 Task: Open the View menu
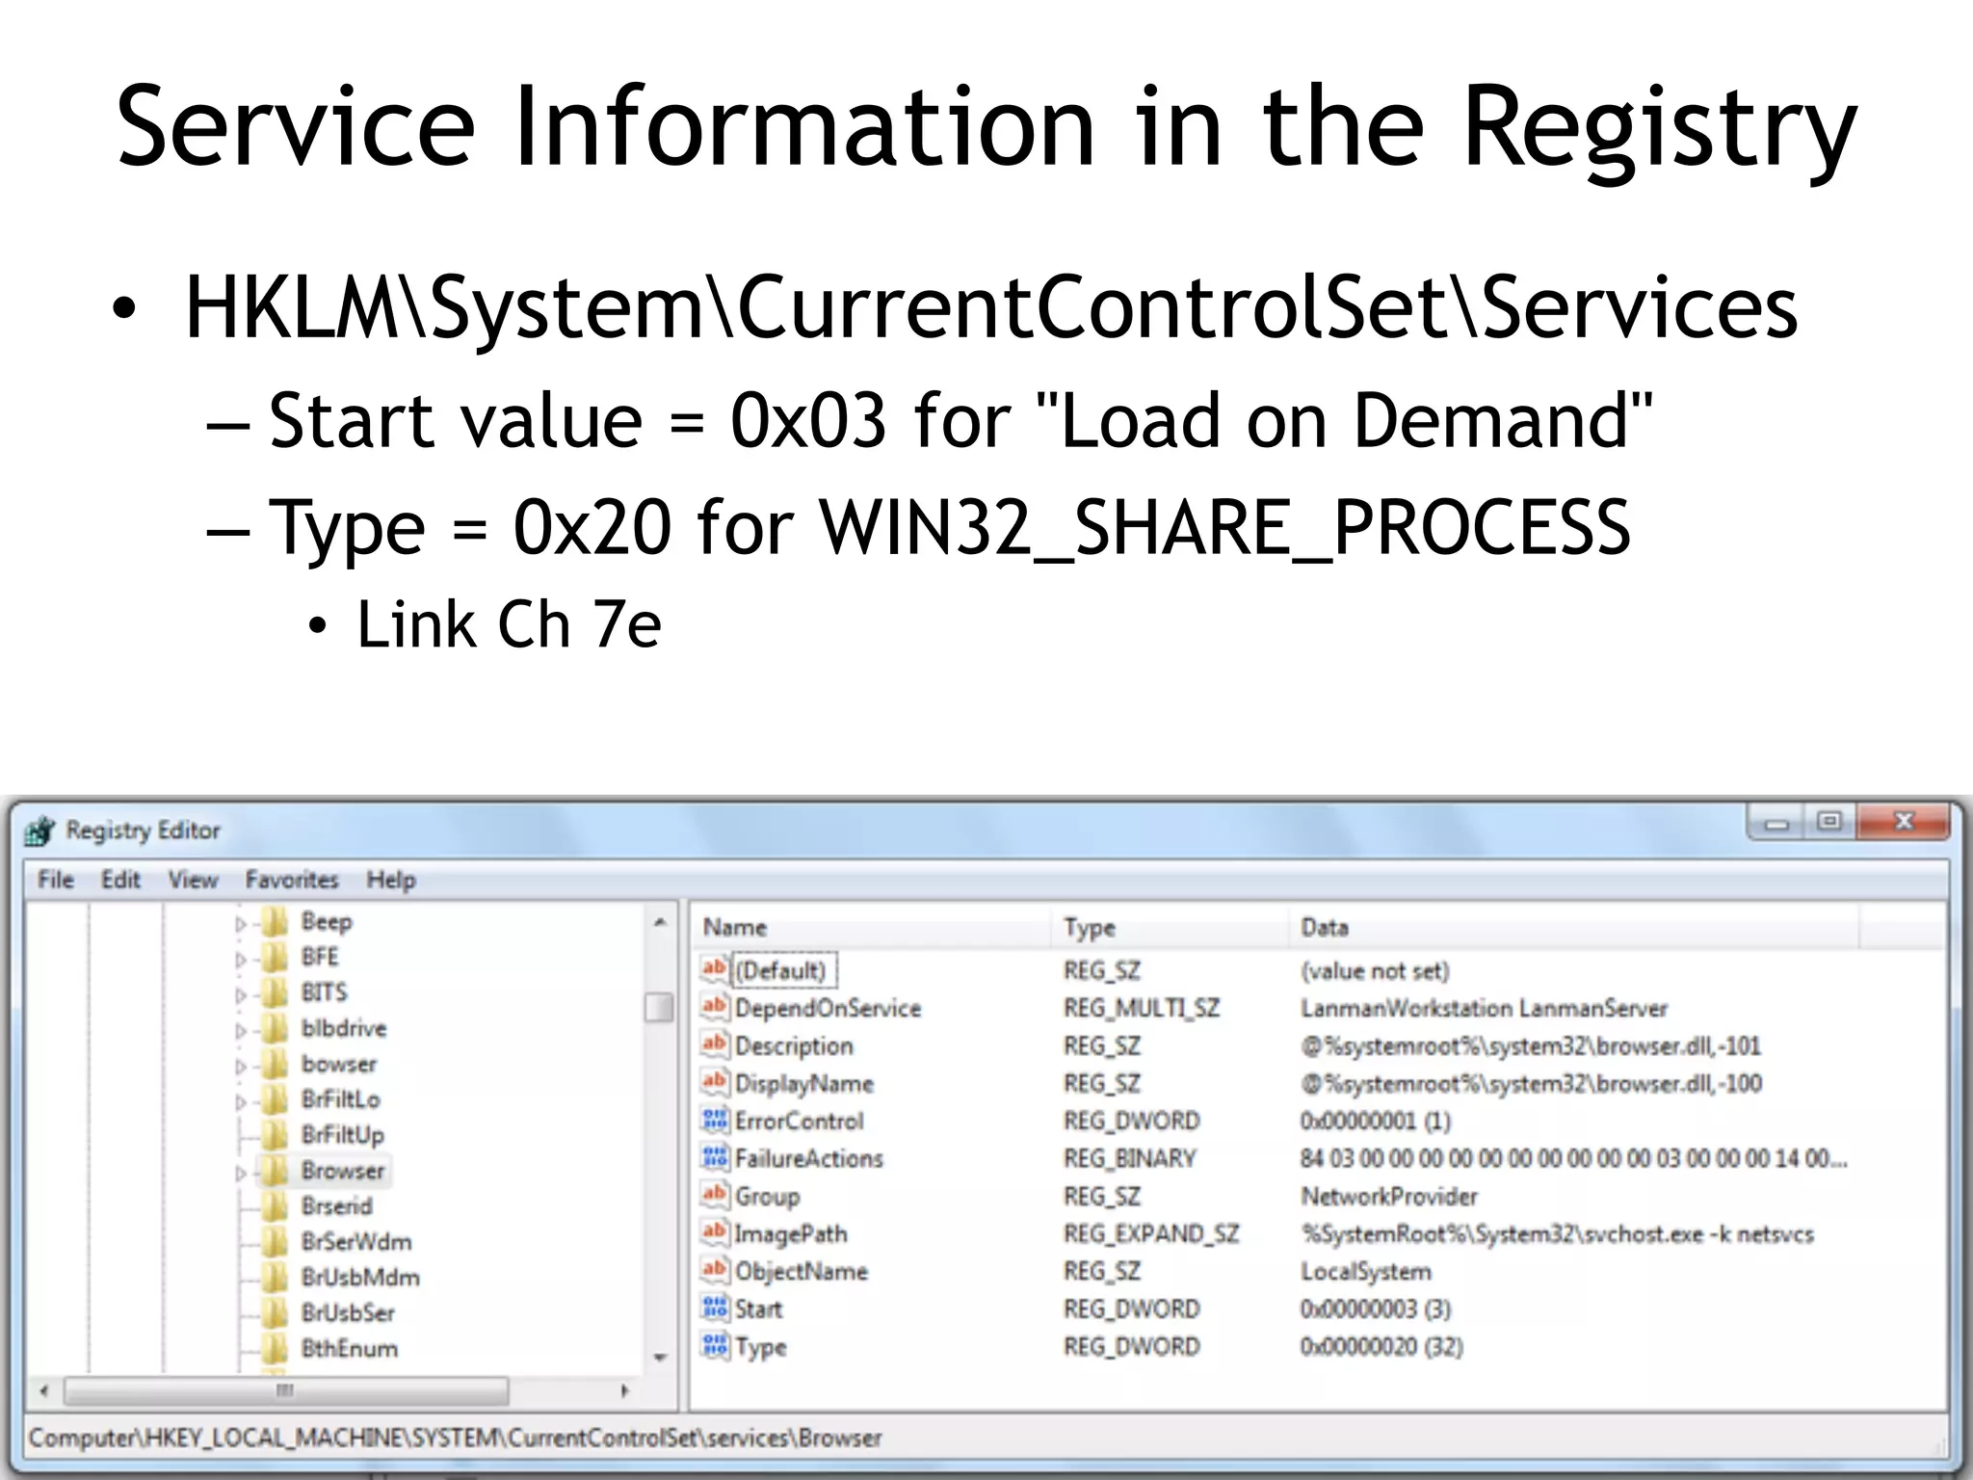point(193,879)
